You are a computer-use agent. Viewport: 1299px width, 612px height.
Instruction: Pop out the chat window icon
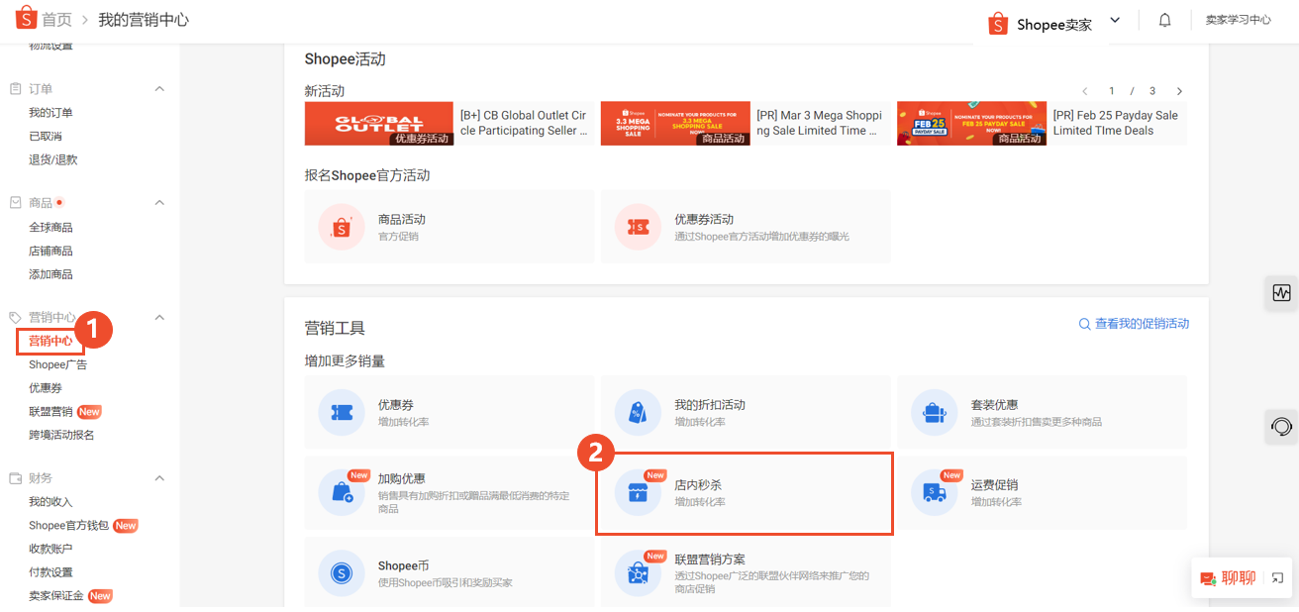click(1277, 578)
